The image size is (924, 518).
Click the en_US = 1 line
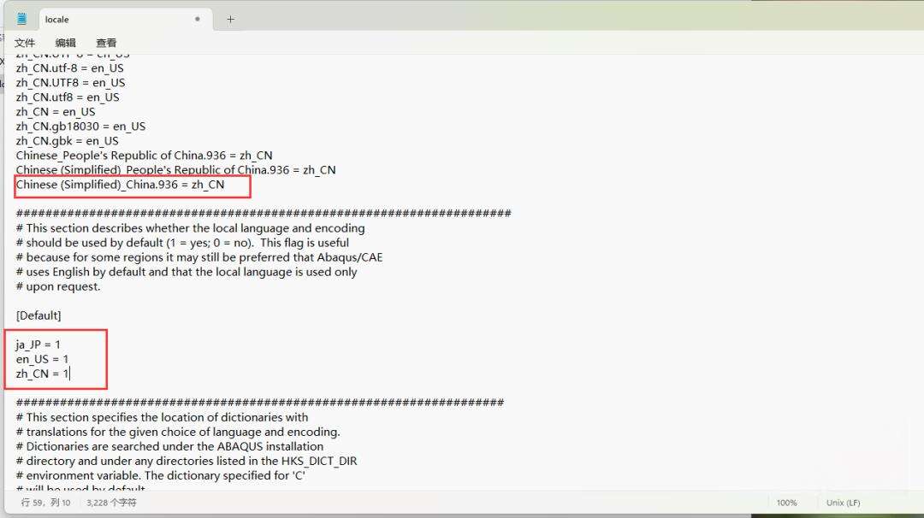click(x=42, y=359)
